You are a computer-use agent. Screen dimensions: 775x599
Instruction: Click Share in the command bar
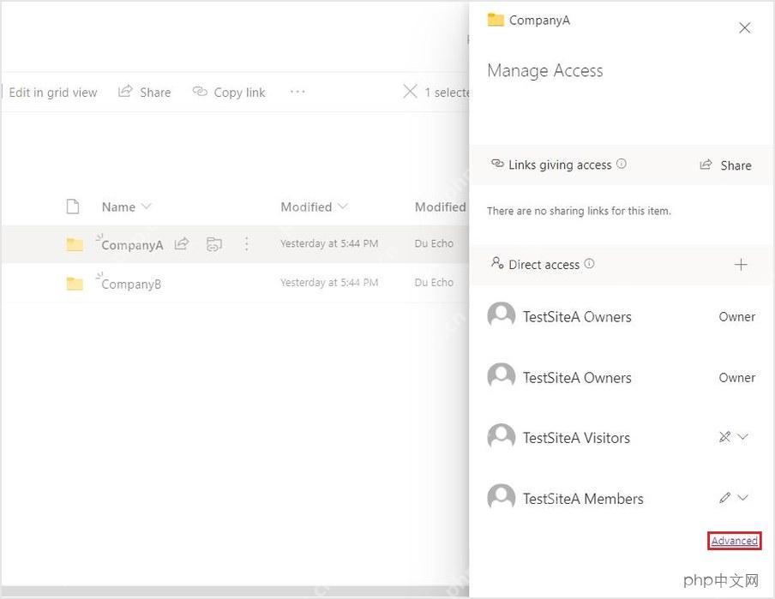144,92
